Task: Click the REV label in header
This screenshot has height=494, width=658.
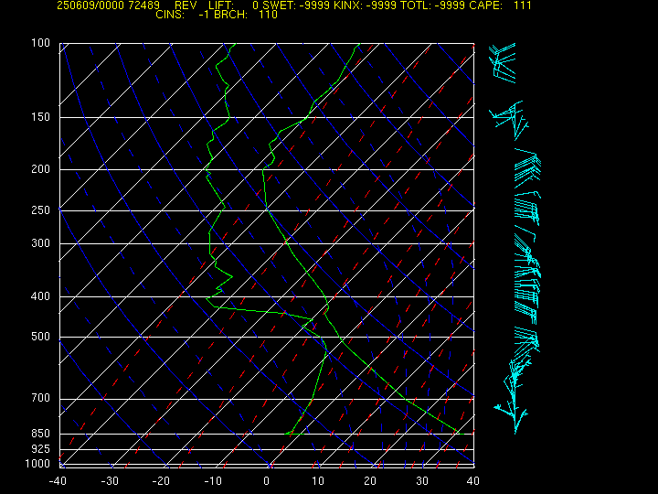Action: 186,5
